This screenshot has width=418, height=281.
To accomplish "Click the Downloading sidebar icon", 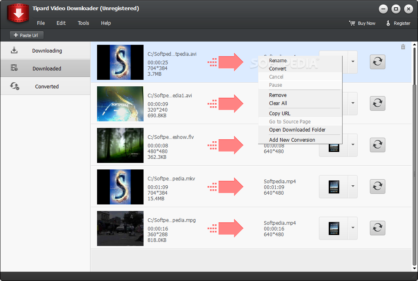I will (x=14, y=50).
